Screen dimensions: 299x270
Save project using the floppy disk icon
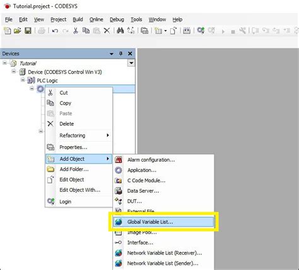tap(28, 31)
